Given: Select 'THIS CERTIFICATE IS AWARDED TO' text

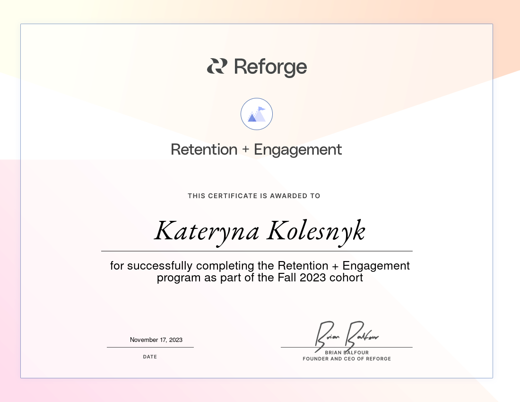Looking at the screenshot, I should (x=254, y=196).
